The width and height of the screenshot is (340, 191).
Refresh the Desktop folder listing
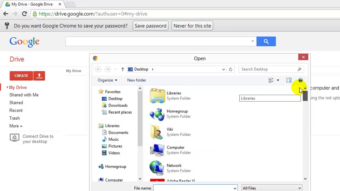point(231,69)
